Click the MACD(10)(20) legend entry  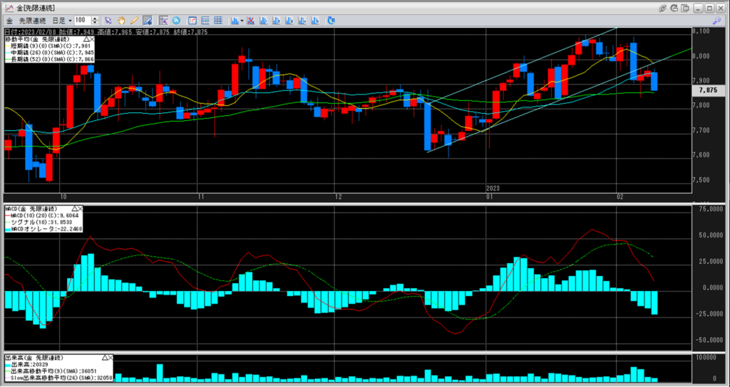pyautogui.click(x=42, y=216)
